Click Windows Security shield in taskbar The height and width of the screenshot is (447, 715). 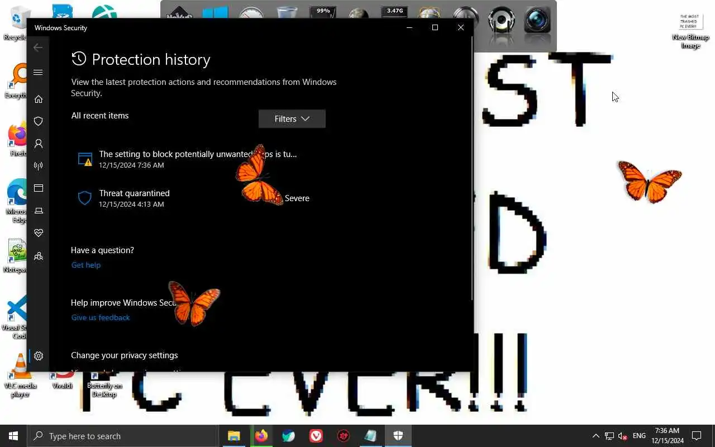click(x=398, y=436)
